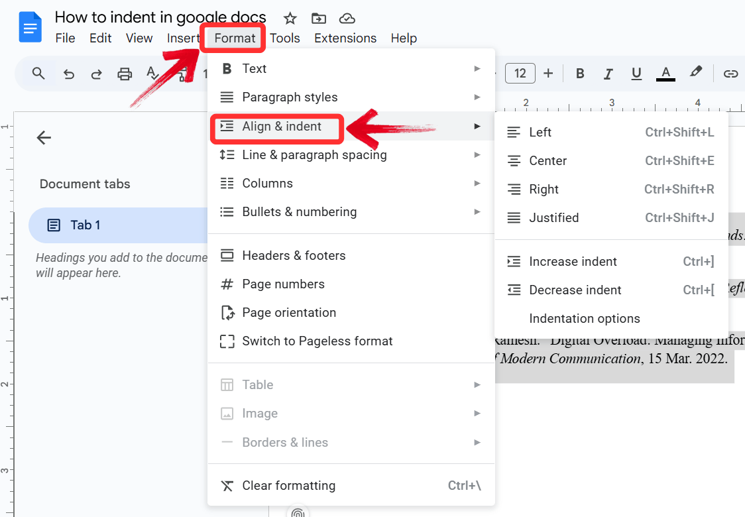
Task: Redo the last action
Action: 96,74
